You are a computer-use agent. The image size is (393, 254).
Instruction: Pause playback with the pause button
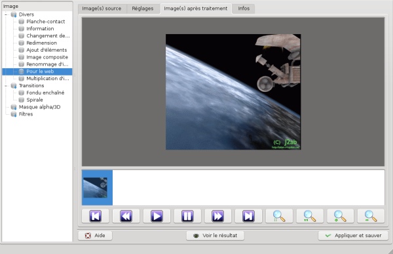187,216
